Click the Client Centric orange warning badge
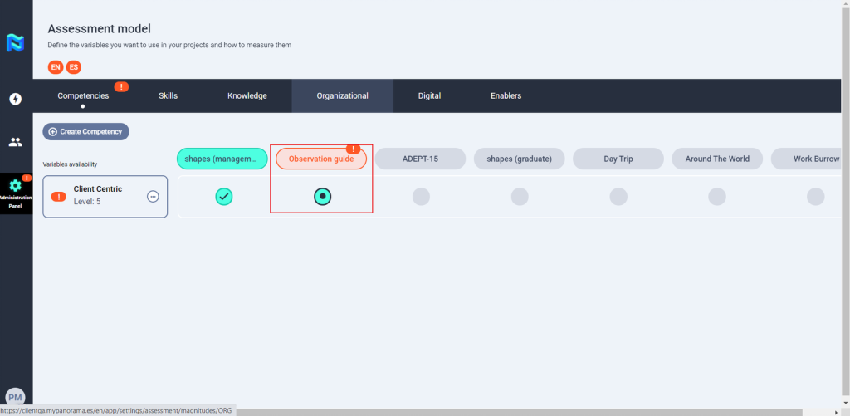The width and height of the screenshot is (850, 416). click(x=59, y=197)
